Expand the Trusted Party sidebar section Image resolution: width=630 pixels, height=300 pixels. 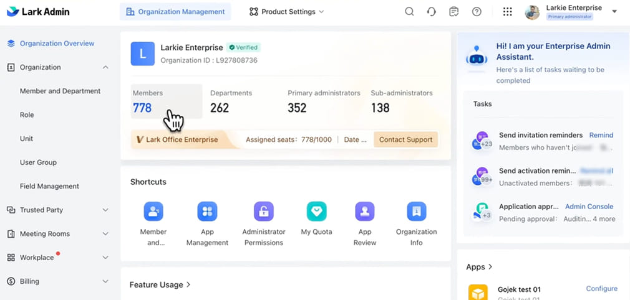click(x=105, y=210)
